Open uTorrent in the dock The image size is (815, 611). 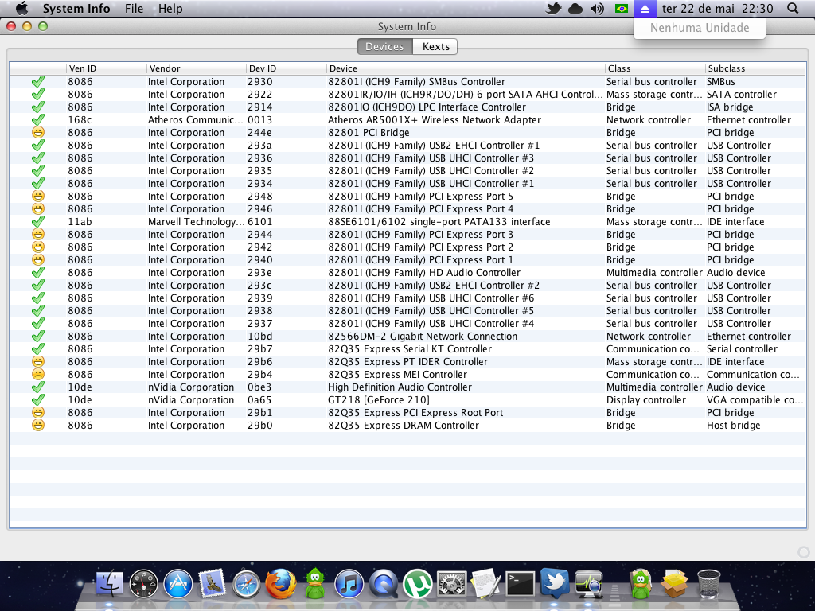tap(417, 585)
